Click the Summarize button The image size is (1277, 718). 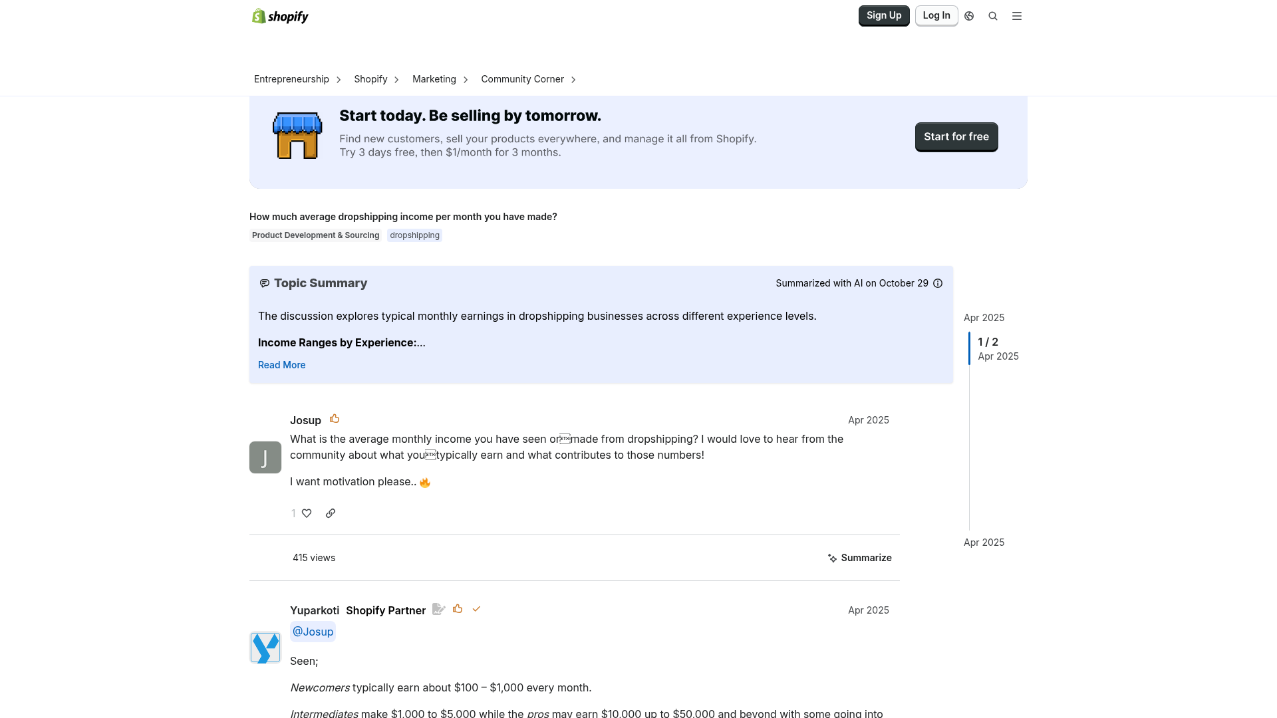pyautogui.click(x=860, y=558)
